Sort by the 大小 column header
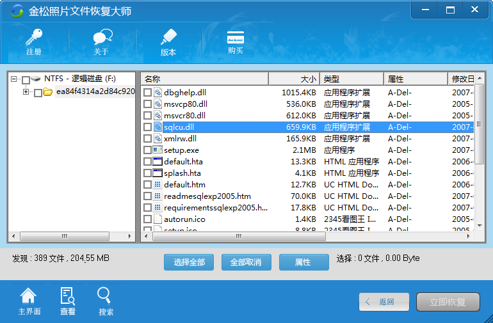 (x=295, y=79)
